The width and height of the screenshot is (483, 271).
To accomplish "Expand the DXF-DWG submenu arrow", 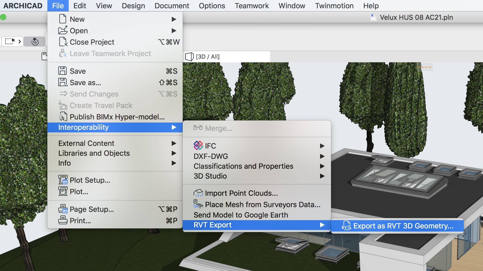I will click(x=322, y=156).
